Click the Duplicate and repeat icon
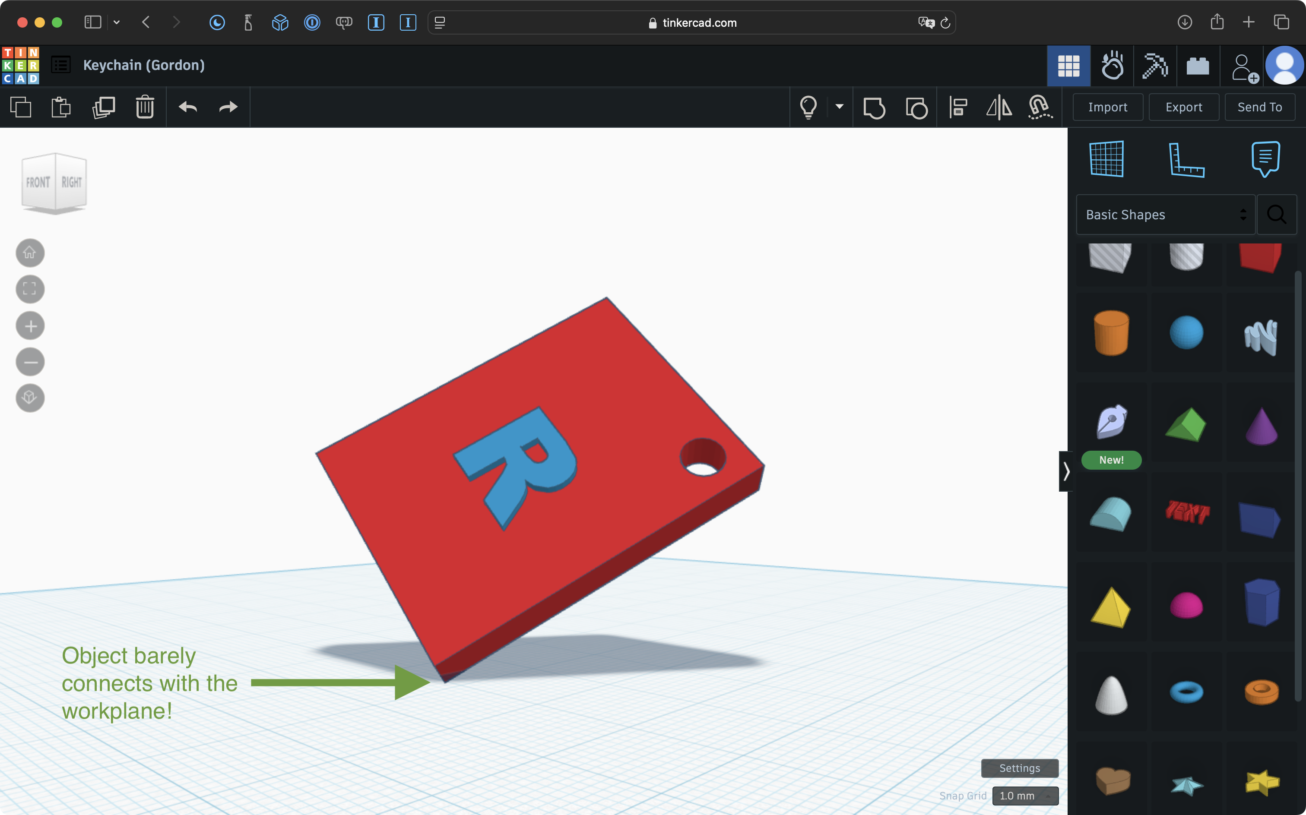Image resolution: width=1306 pixels, height=815 pixels. [x=104, y=107]
